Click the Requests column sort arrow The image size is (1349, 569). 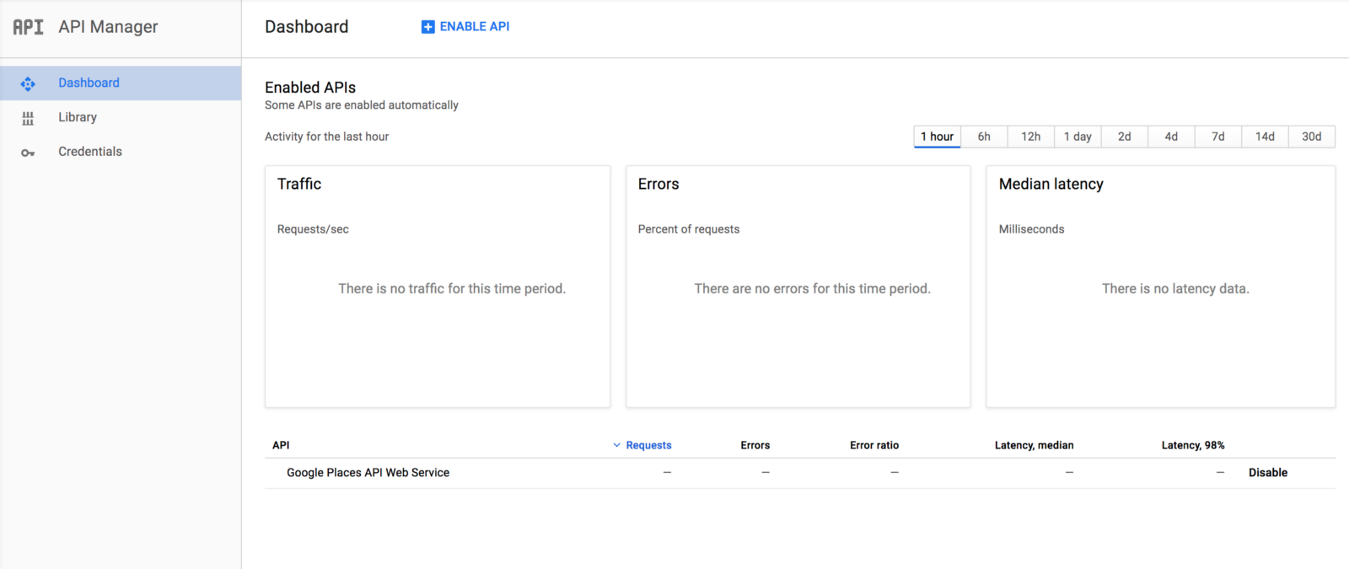coord(616,445)
